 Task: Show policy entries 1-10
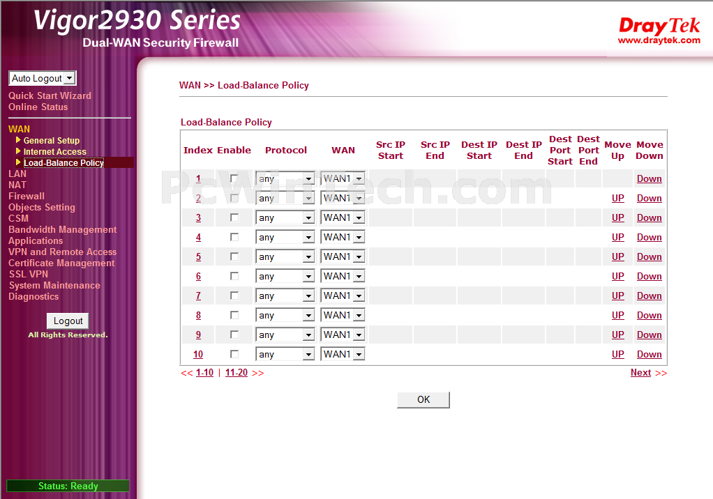tap(204, 373)
